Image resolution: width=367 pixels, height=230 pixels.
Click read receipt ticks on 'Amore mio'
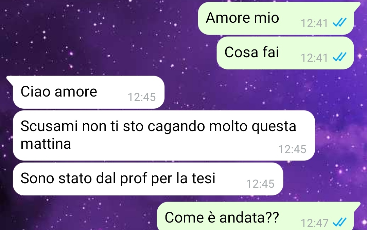pyautogui.click(x=339, y=23)
